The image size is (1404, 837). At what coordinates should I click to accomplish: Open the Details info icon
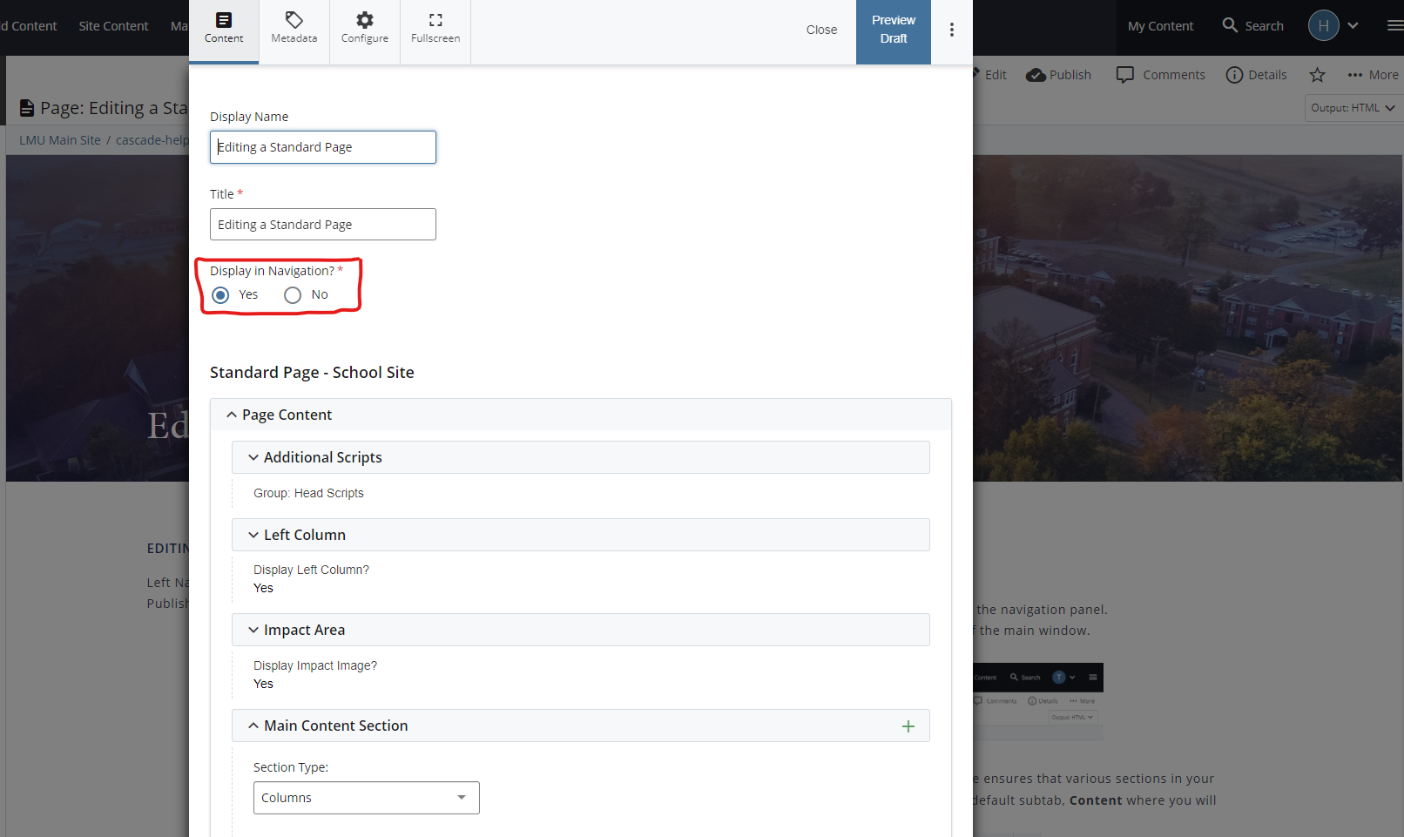(1234, 75)
